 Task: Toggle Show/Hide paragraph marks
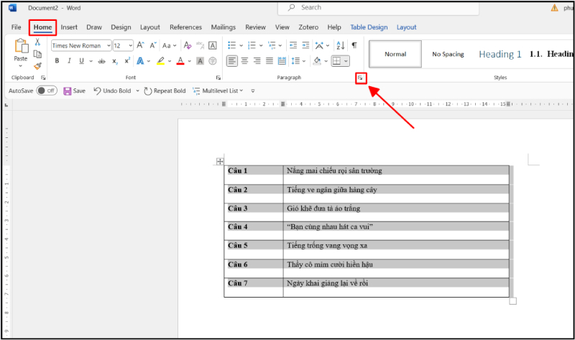(354, 45)
